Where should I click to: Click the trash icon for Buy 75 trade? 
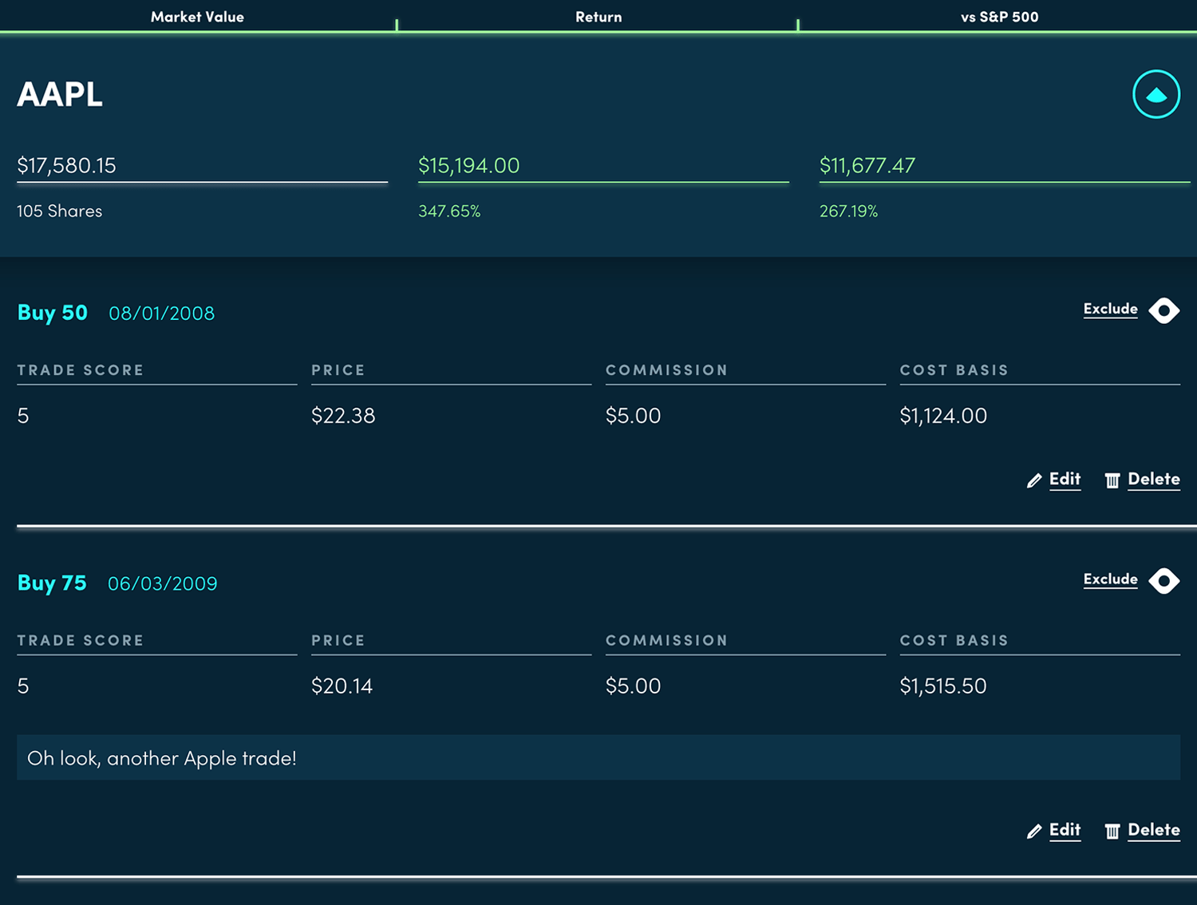click(1112, 832)
